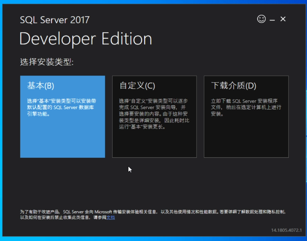Click the send-a-smile face in the titlebar
This screenshot has height=241, width=307.
coord(261,19)
